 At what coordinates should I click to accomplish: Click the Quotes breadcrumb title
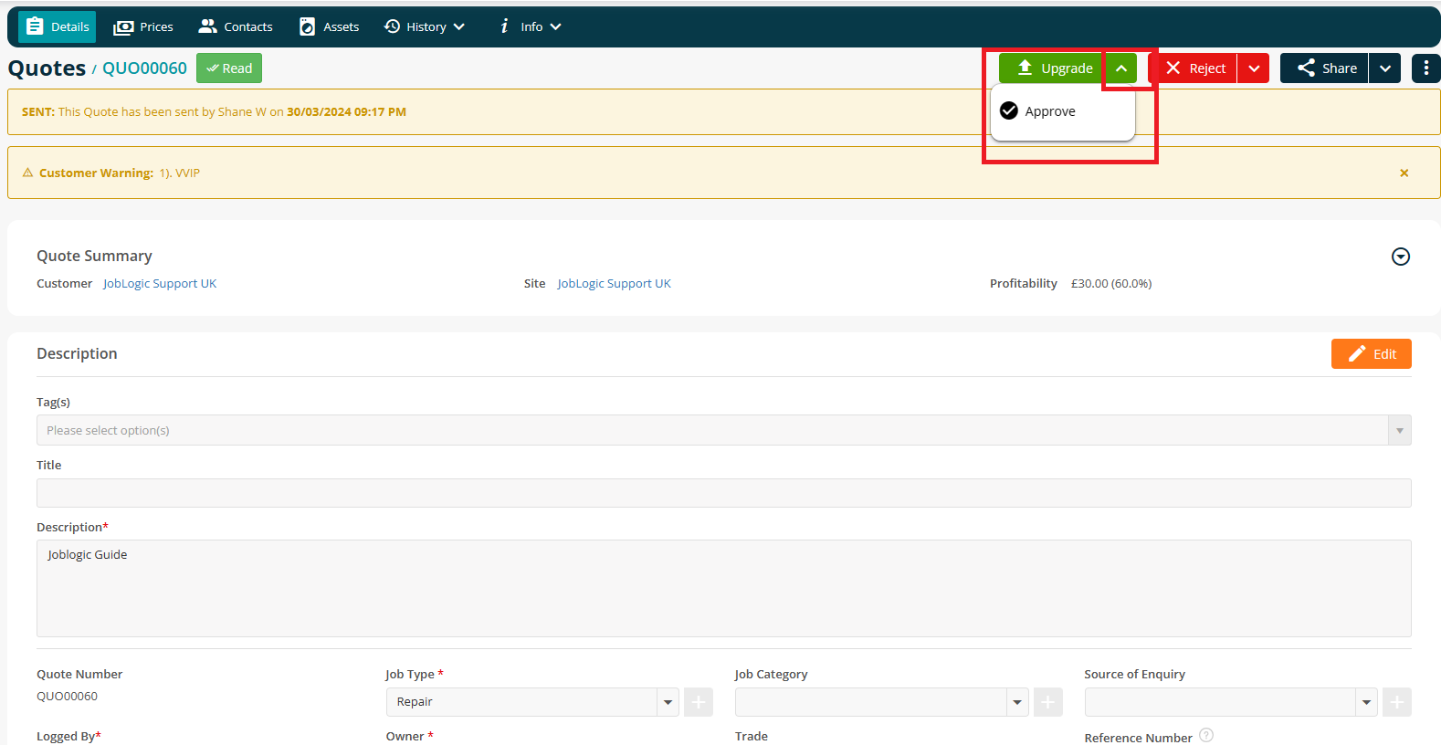(x=47, y=68)
